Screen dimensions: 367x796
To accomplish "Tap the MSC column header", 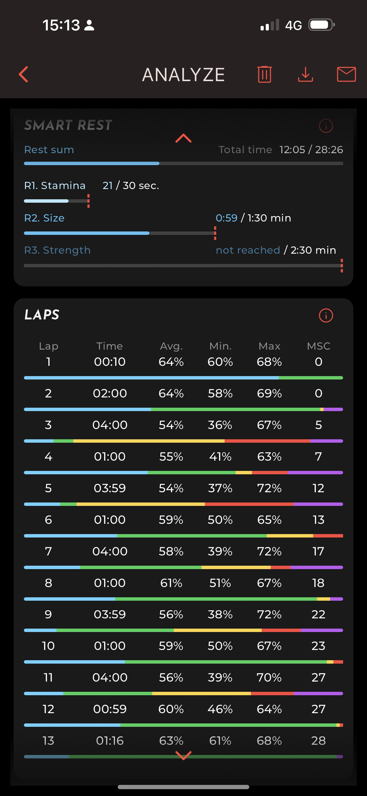I will pyautogui.click(x=319, y=346).
